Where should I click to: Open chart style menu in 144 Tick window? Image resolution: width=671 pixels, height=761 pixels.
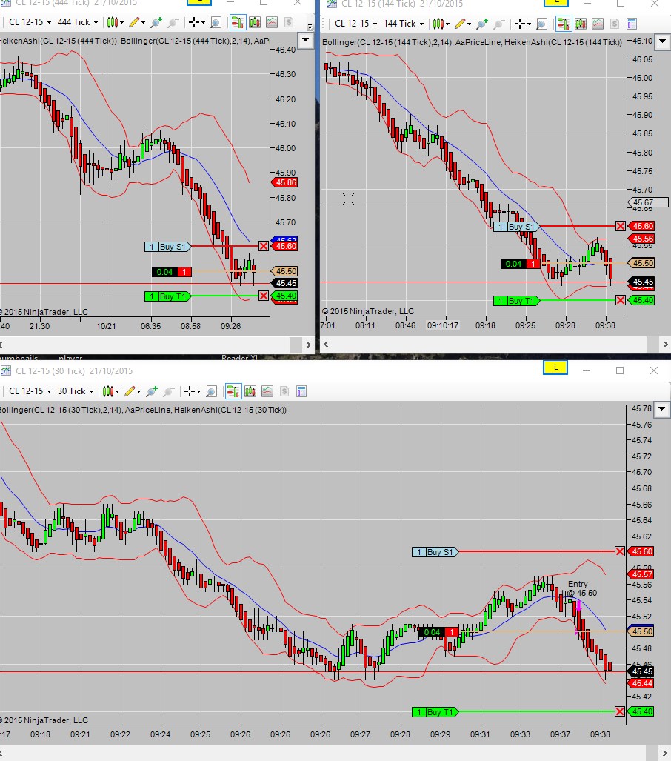coord(441,23)
